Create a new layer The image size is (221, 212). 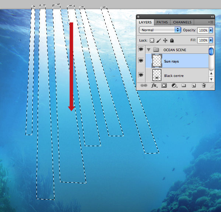point(194,85)
